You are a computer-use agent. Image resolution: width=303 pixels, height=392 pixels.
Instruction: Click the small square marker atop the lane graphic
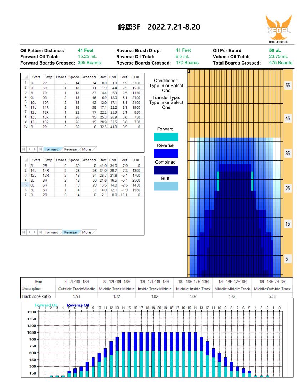189,72
